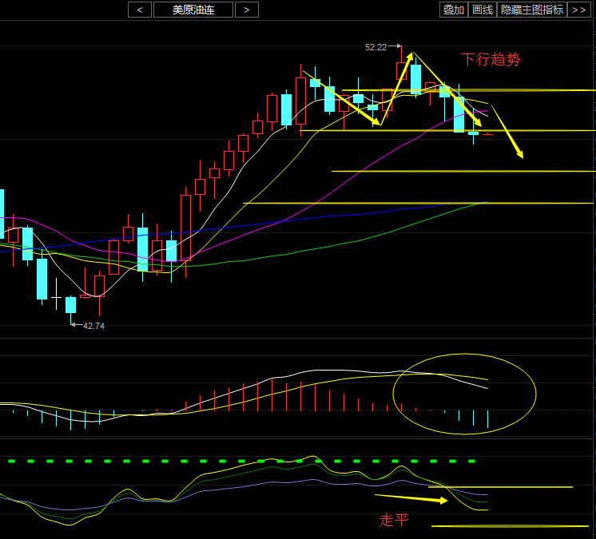
Task: Toggle 隐藏主图指标 to hide main indicators
Action: (532, 10)
